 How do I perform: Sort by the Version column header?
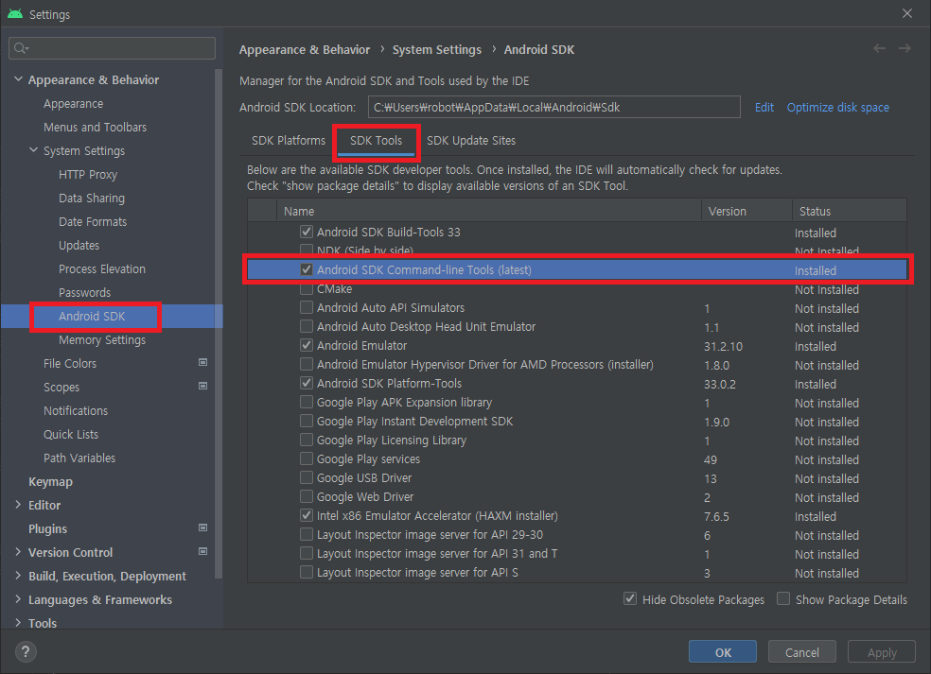pos(747,211)
